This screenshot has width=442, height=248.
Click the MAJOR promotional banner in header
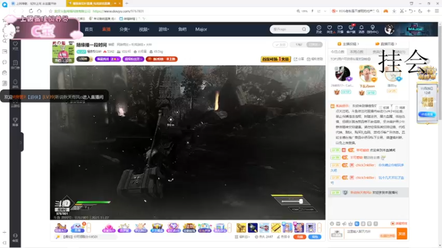[x=414, y=29]
